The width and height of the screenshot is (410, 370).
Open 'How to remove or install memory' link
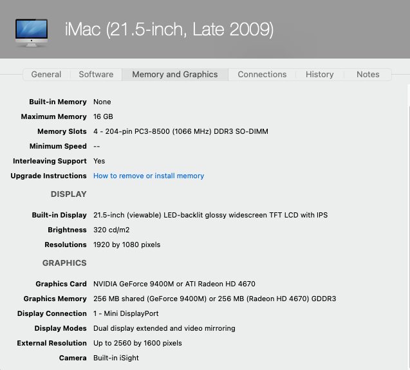point(149,176)
